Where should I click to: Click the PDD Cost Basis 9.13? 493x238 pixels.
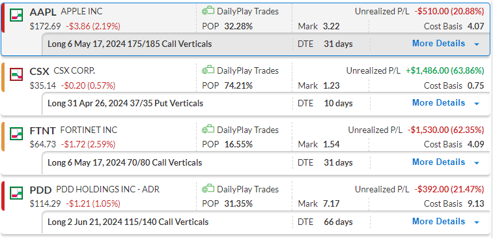[475, 203]
